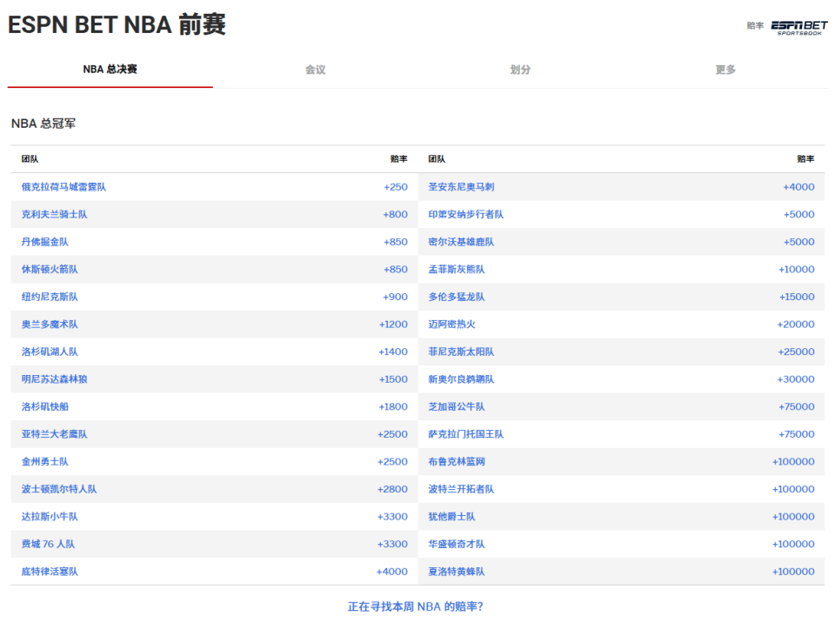Click the ESPN BET Sportsbook logo
Viewport: 835px width, 623px height.
[798, 28]
